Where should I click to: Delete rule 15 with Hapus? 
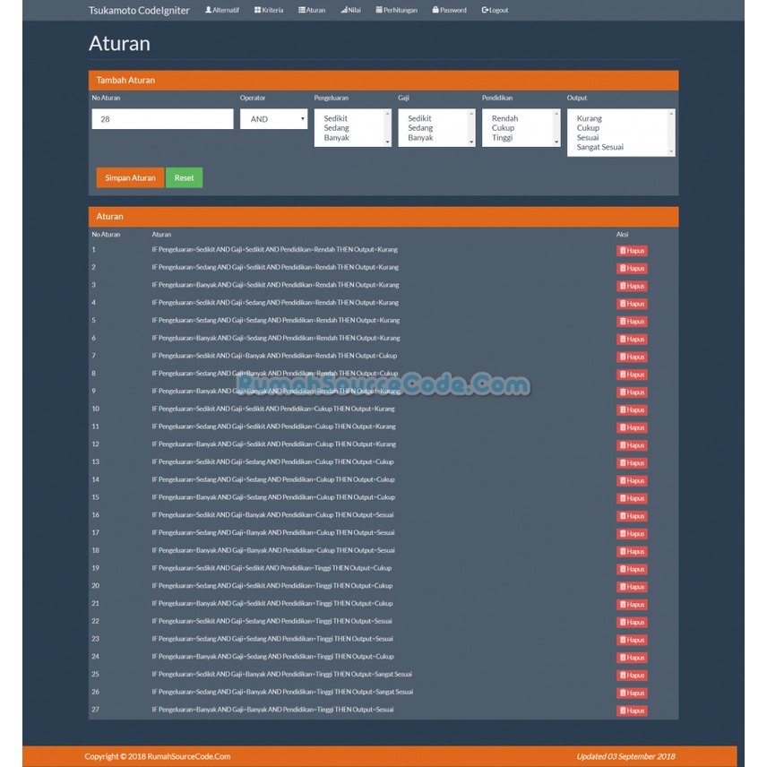click(632, 498)
